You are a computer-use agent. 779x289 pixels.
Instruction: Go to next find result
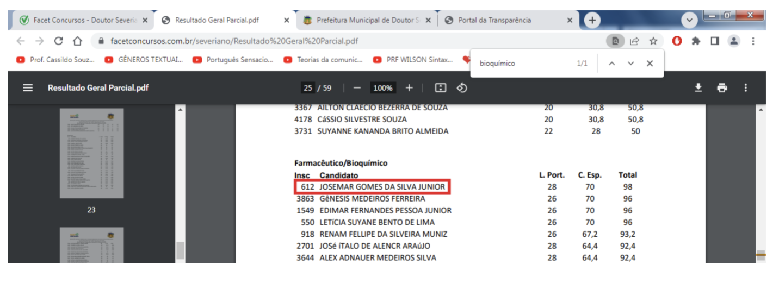[630, 64]
